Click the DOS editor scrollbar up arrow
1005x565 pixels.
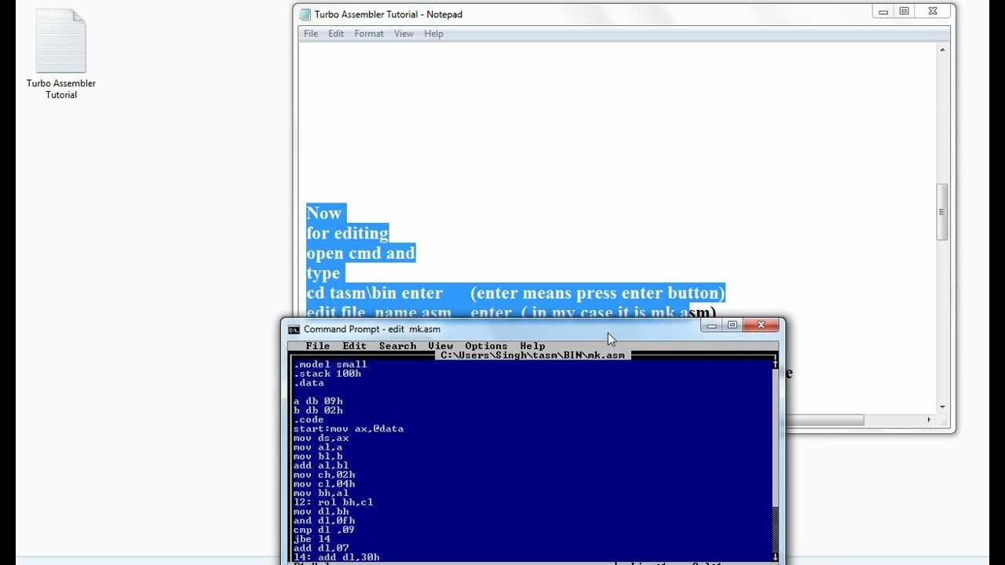click(775, 364)
